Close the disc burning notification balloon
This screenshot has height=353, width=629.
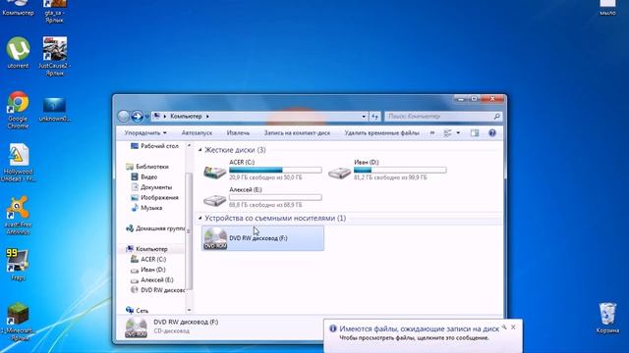point(513,327)
